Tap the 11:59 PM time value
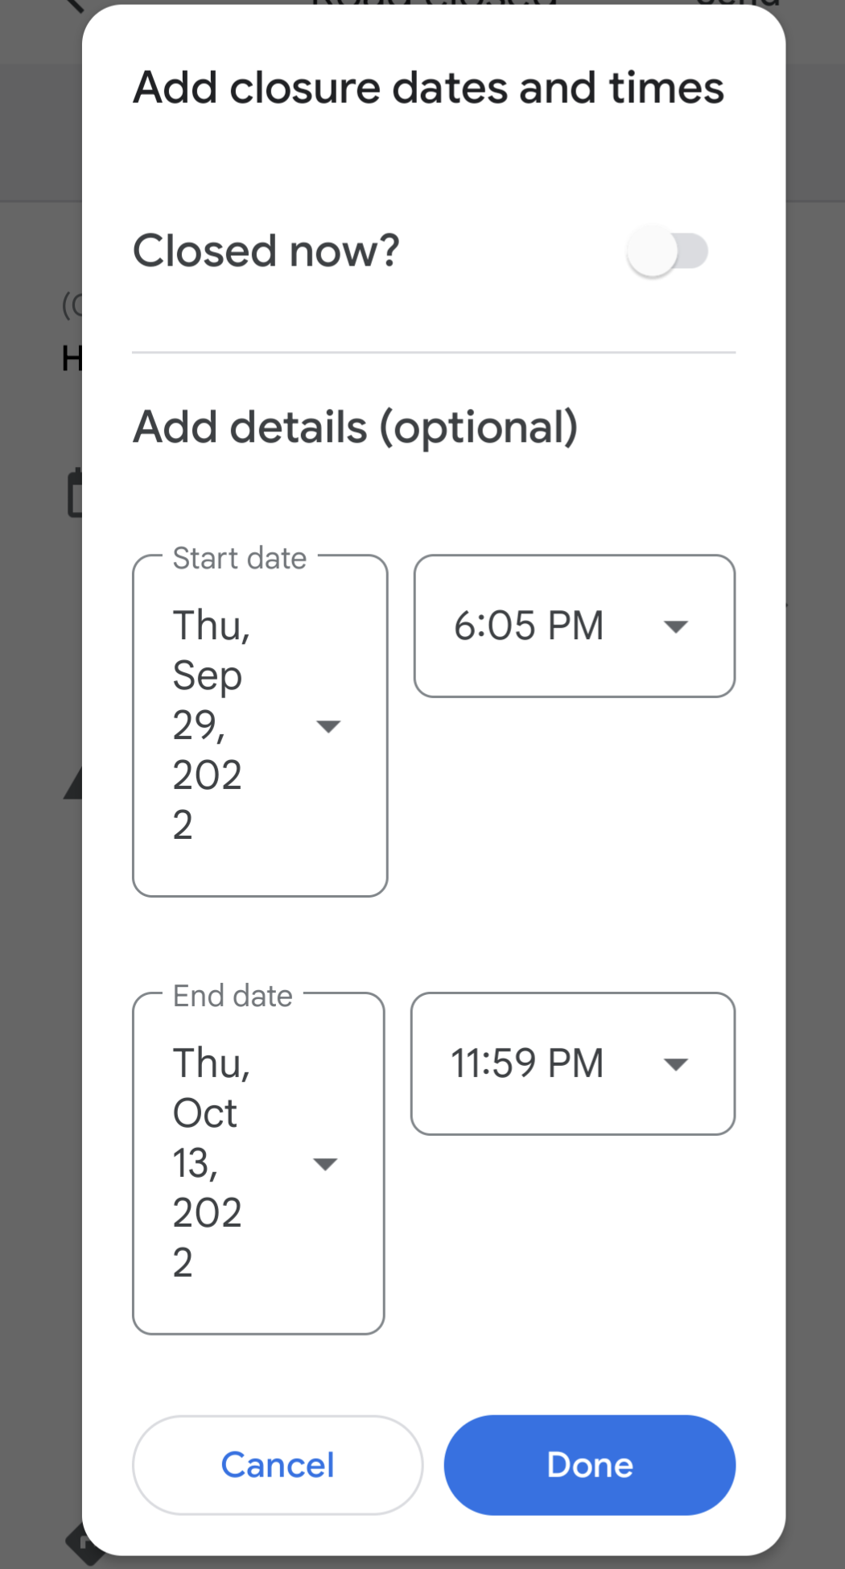 coord(527,1064)
